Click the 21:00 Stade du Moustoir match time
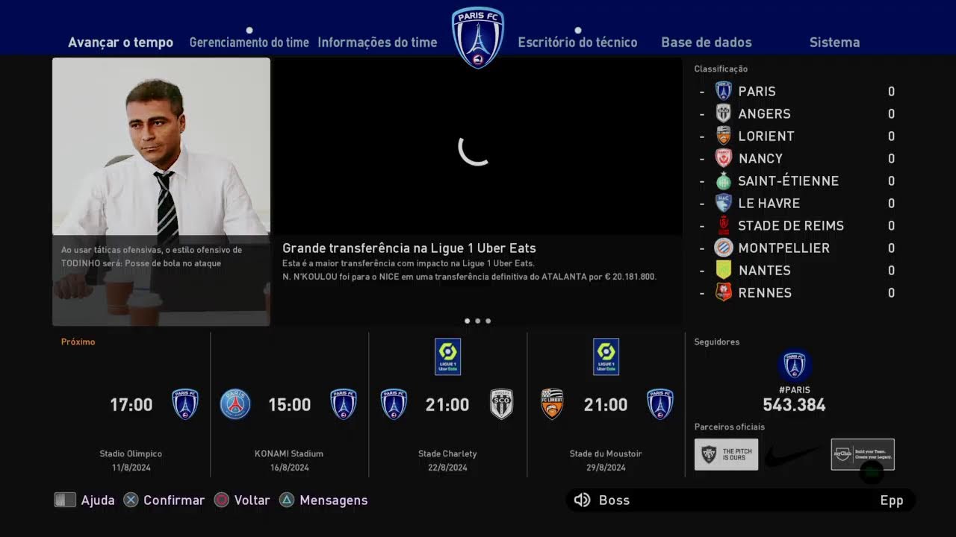The height and width of the screenshot is (537, 956). (x=606, y=405)
